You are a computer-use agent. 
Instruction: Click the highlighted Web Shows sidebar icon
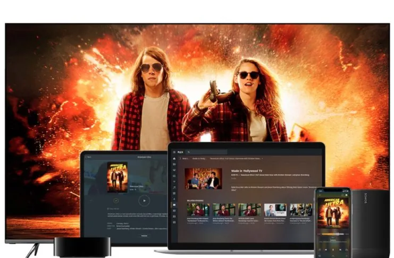[174, 205]
